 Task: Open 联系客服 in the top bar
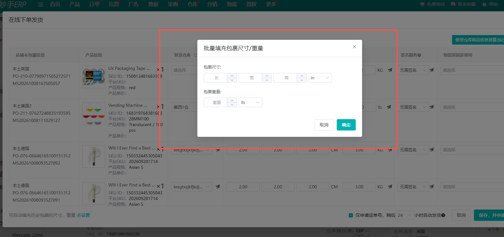[x=463, y=4]
